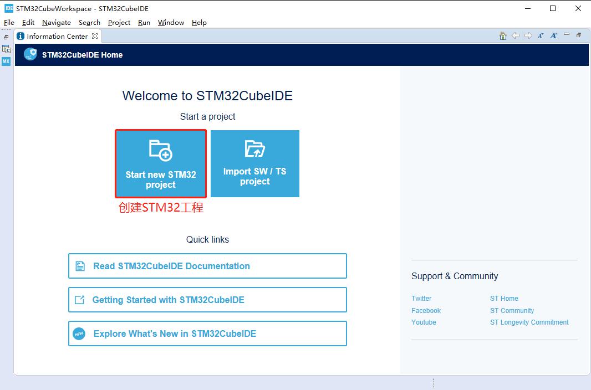Click the 'Welcome to STM32CubeIDE' heading
591x390 pixels.
(207, 96)
